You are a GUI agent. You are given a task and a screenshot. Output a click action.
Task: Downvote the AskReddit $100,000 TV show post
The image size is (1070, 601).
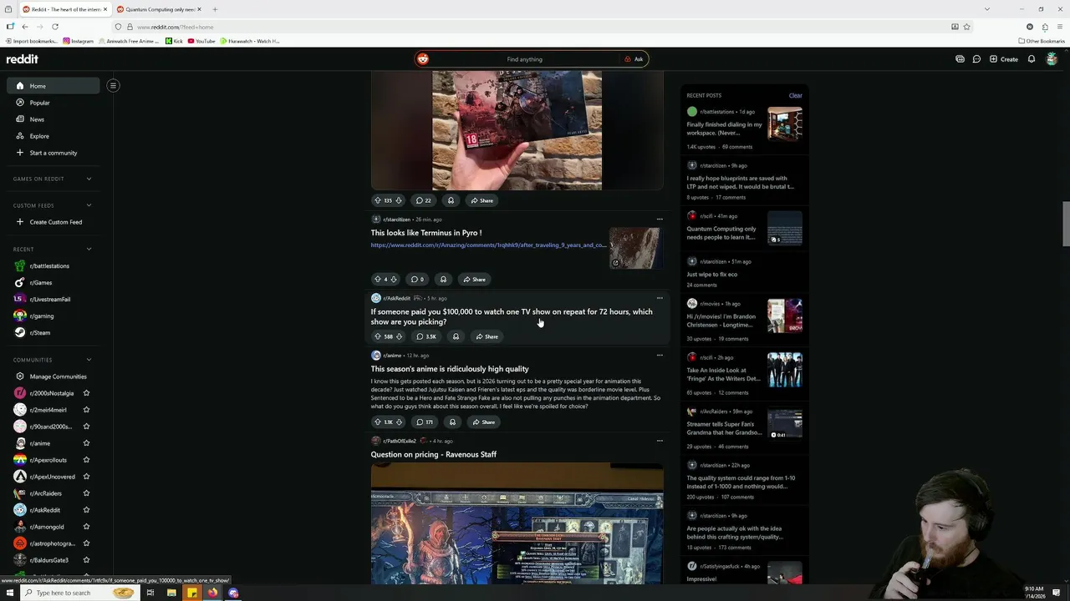pos(399,336)
